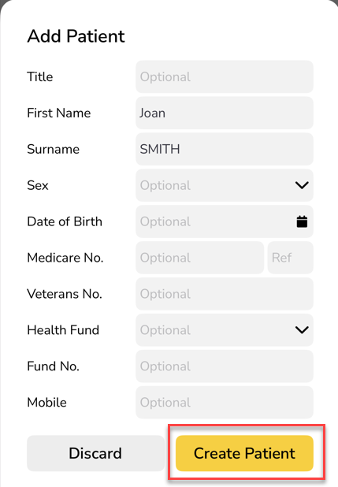
Task: Open the Sex selection field
Action: pyautogui.click(x=225, y=185)
